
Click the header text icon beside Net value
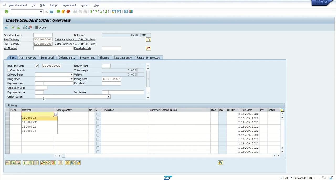tap(148, 40)
